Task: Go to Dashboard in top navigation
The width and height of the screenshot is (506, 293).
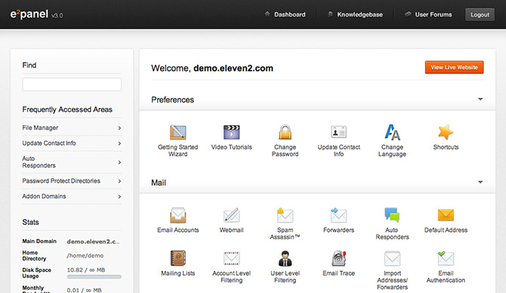Action: tap(285, 14)
